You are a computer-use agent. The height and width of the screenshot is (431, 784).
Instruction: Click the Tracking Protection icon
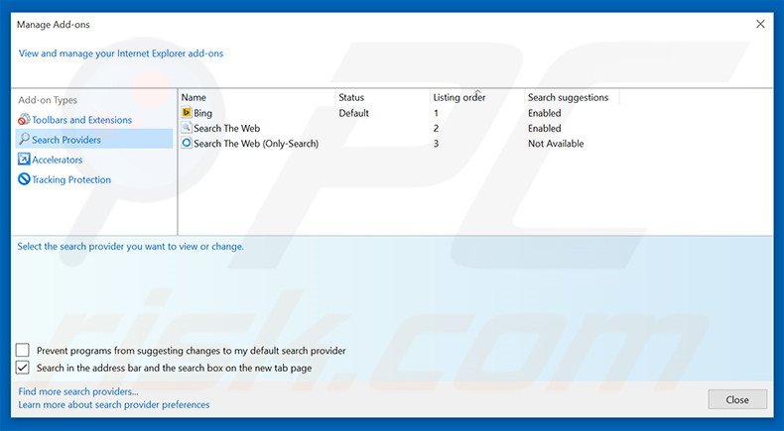[x=24, y=178]
